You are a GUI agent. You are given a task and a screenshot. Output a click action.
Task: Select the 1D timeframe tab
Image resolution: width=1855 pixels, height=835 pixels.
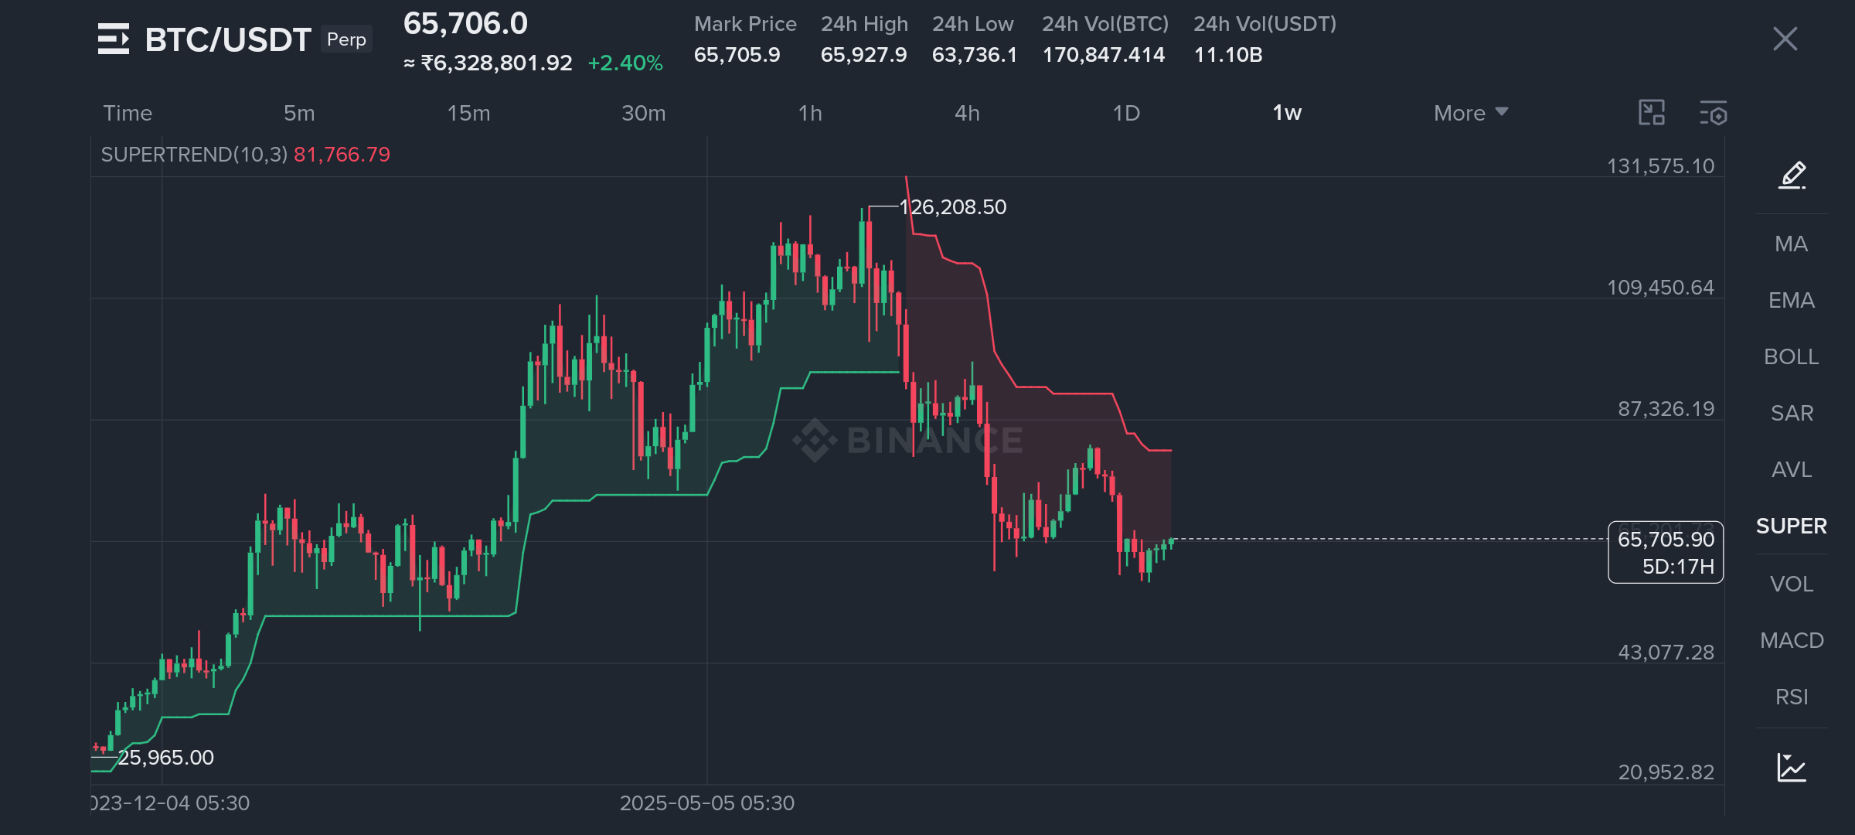[x=1126, y=113]
